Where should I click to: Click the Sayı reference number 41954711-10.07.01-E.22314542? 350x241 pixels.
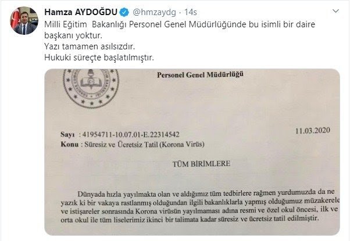pos(131,134)
